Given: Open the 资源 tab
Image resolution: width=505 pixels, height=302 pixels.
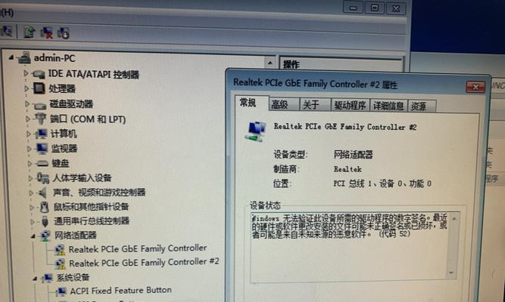Looking at the screenshot, I should pyautogui.click(x=422, y=106).
